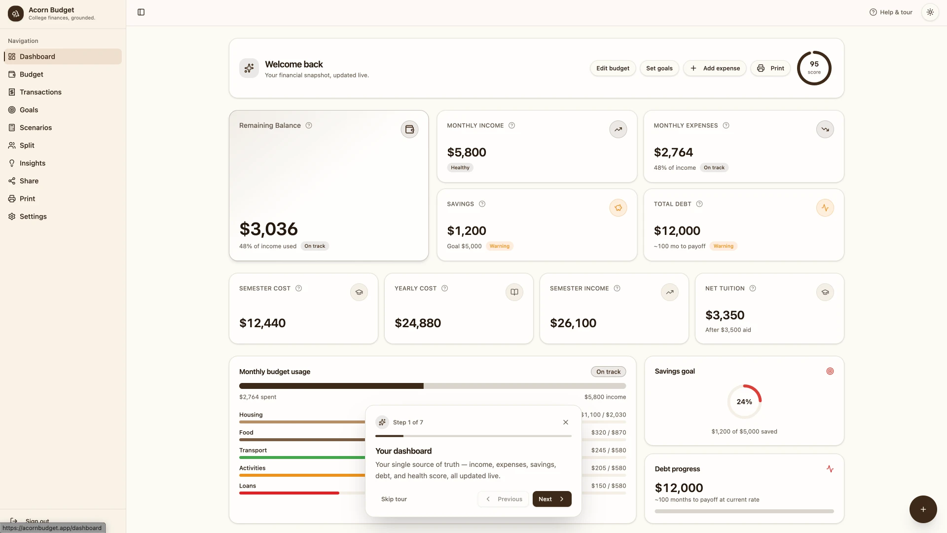
Task: Open Scenarios in the sidebar
Action: pos(63,127)
